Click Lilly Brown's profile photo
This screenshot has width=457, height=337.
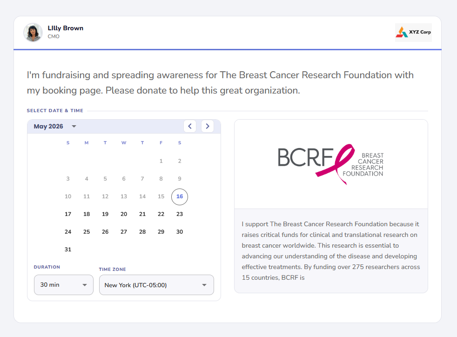pyautogui.click(x=33, y=33)
